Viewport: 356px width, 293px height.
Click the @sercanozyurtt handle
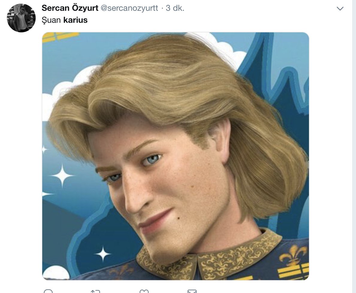pos(129,8)
